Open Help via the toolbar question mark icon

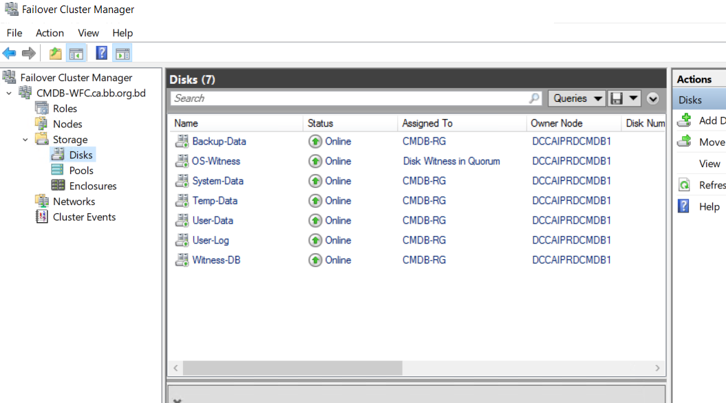pos(101,53)
